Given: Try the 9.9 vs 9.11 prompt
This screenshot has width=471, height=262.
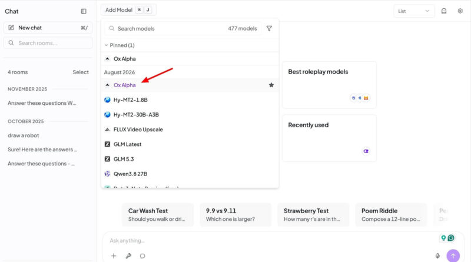Looking at the screenshot, I should 235,215.
